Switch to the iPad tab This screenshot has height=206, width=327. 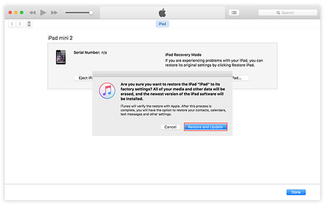[x=162, y=24]
